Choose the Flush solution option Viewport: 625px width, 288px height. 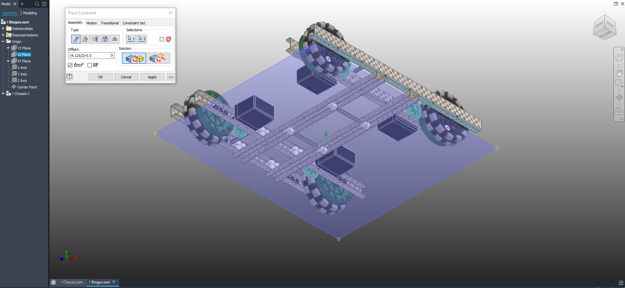(x=158, y=59)
